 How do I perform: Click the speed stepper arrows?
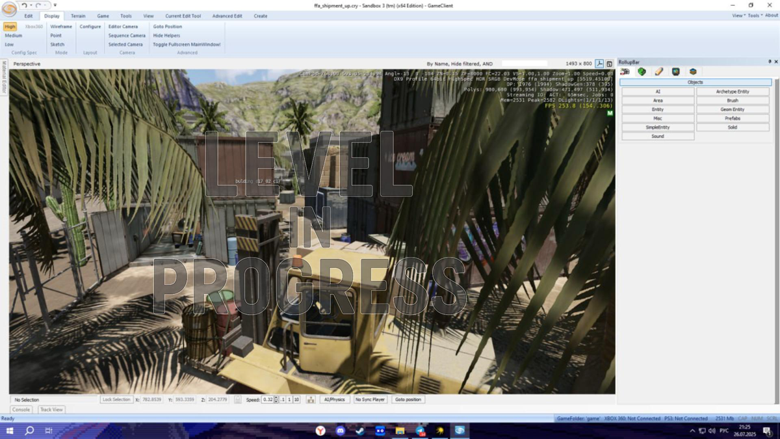coord(276,399)
